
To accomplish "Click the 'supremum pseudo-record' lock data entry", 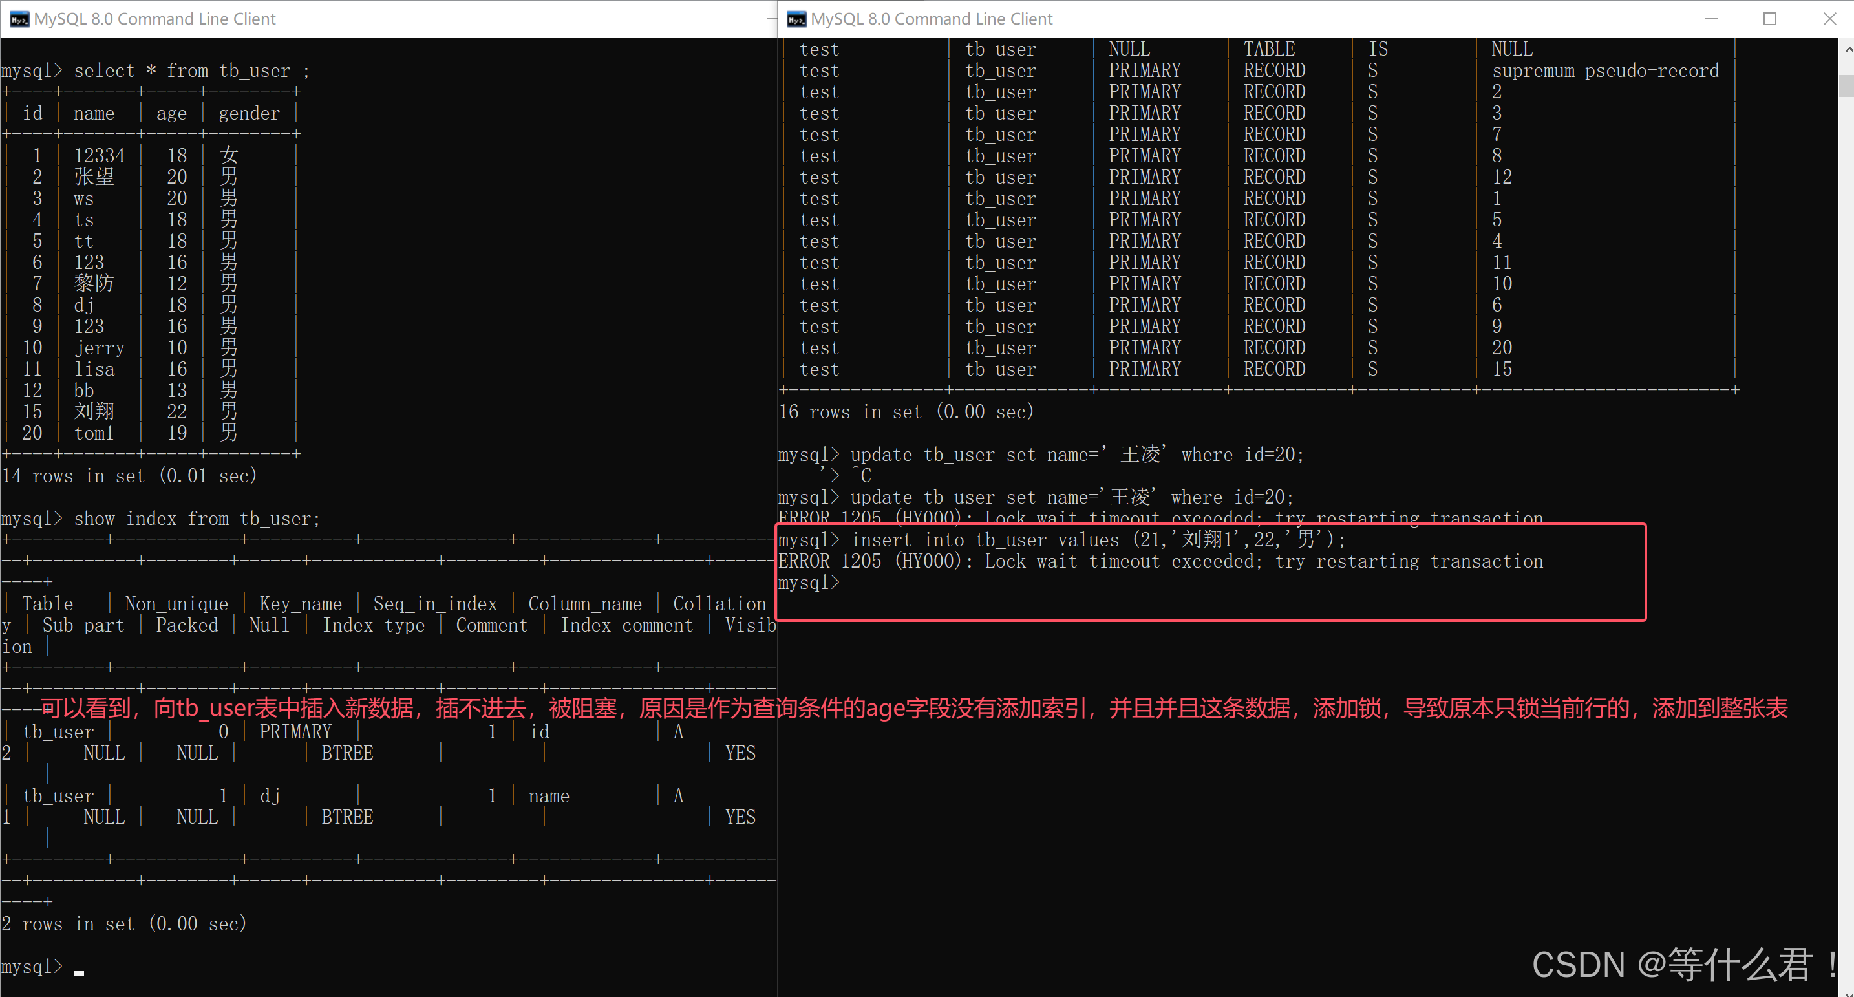I will tap(1605, 70).
